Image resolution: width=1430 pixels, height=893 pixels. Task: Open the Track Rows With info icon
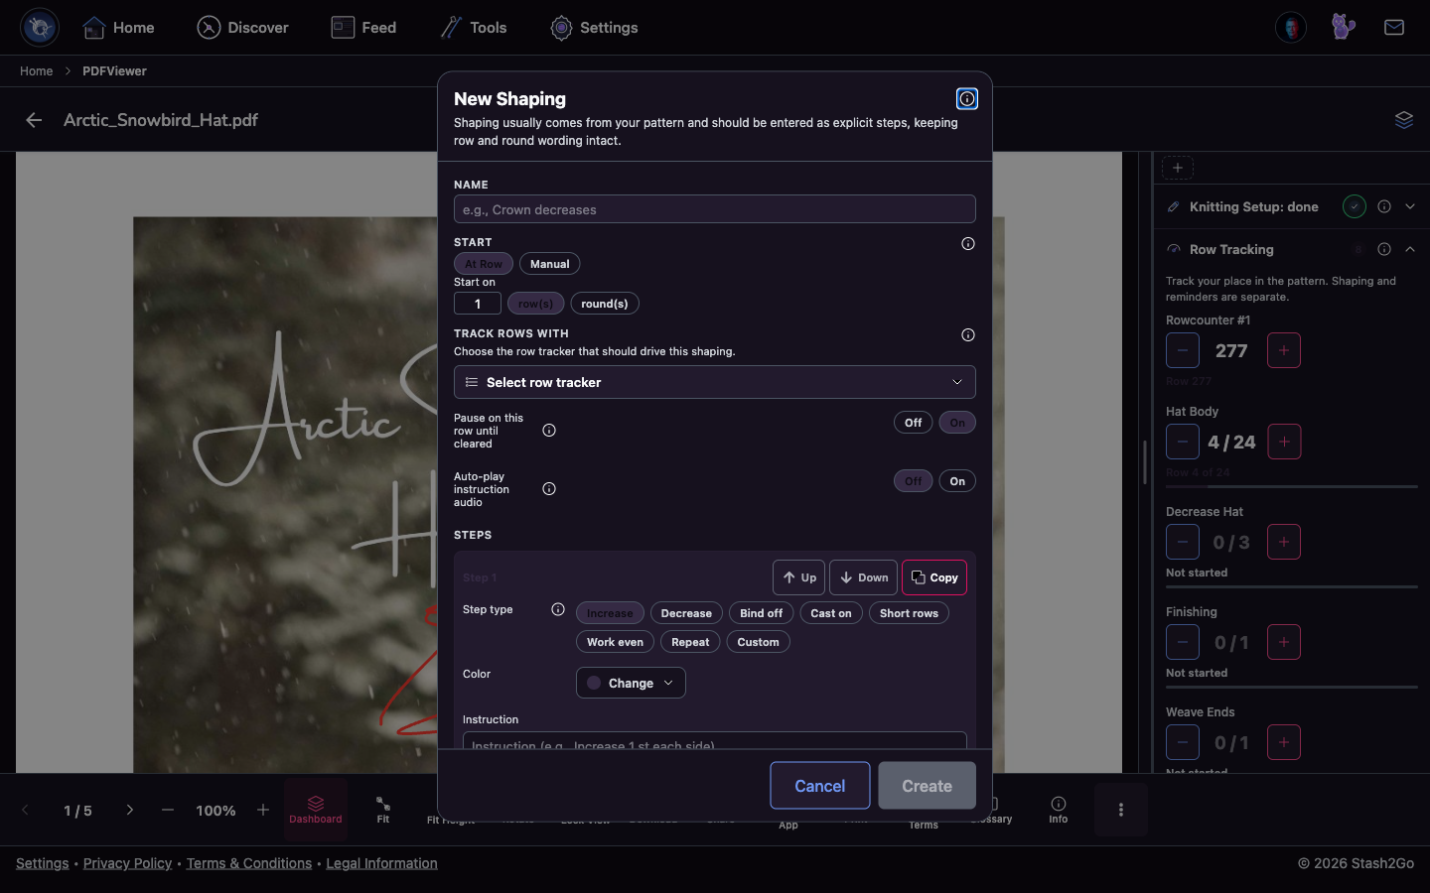point(968,335)
